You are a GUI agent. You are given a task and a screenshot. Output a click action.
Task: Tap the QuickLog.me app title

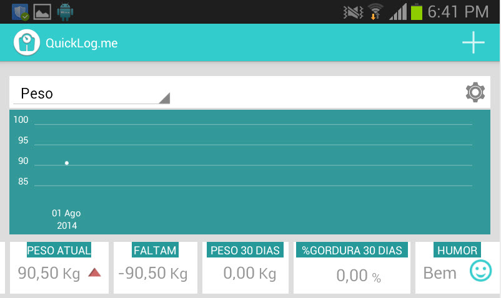[x=82, y=43]
